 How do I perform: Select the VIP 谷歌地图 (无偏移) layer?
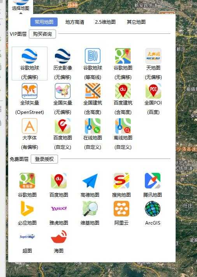point(123,63)
